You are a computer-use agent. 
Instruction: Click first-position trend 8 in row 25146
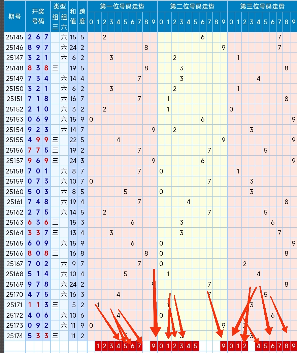point(146,47)
